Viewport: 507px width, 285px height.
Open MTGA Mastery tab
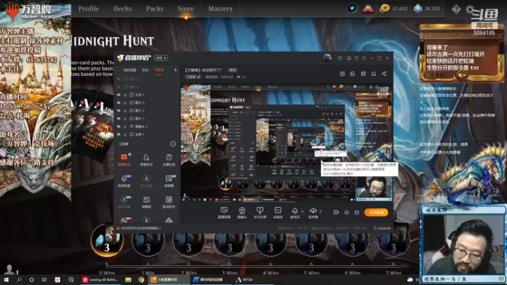220,9
